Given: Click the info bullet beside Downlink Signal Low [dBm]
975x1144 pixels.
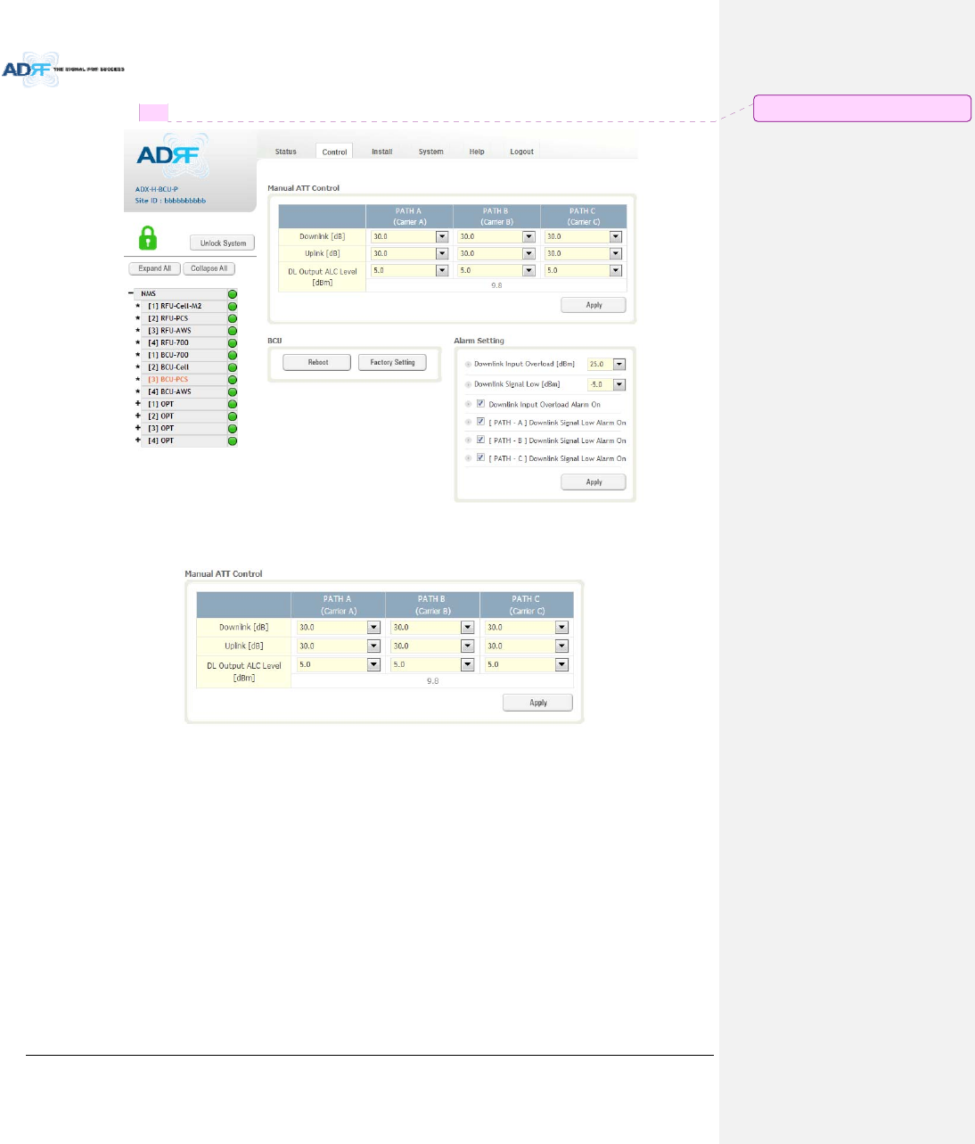Looking at the screenshot, I should click(468, 384).
